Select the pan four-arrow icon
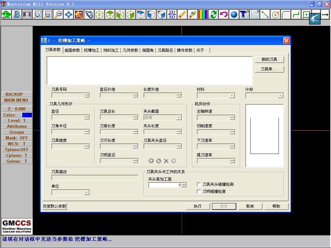331x248 pixels. coord(69,15)
